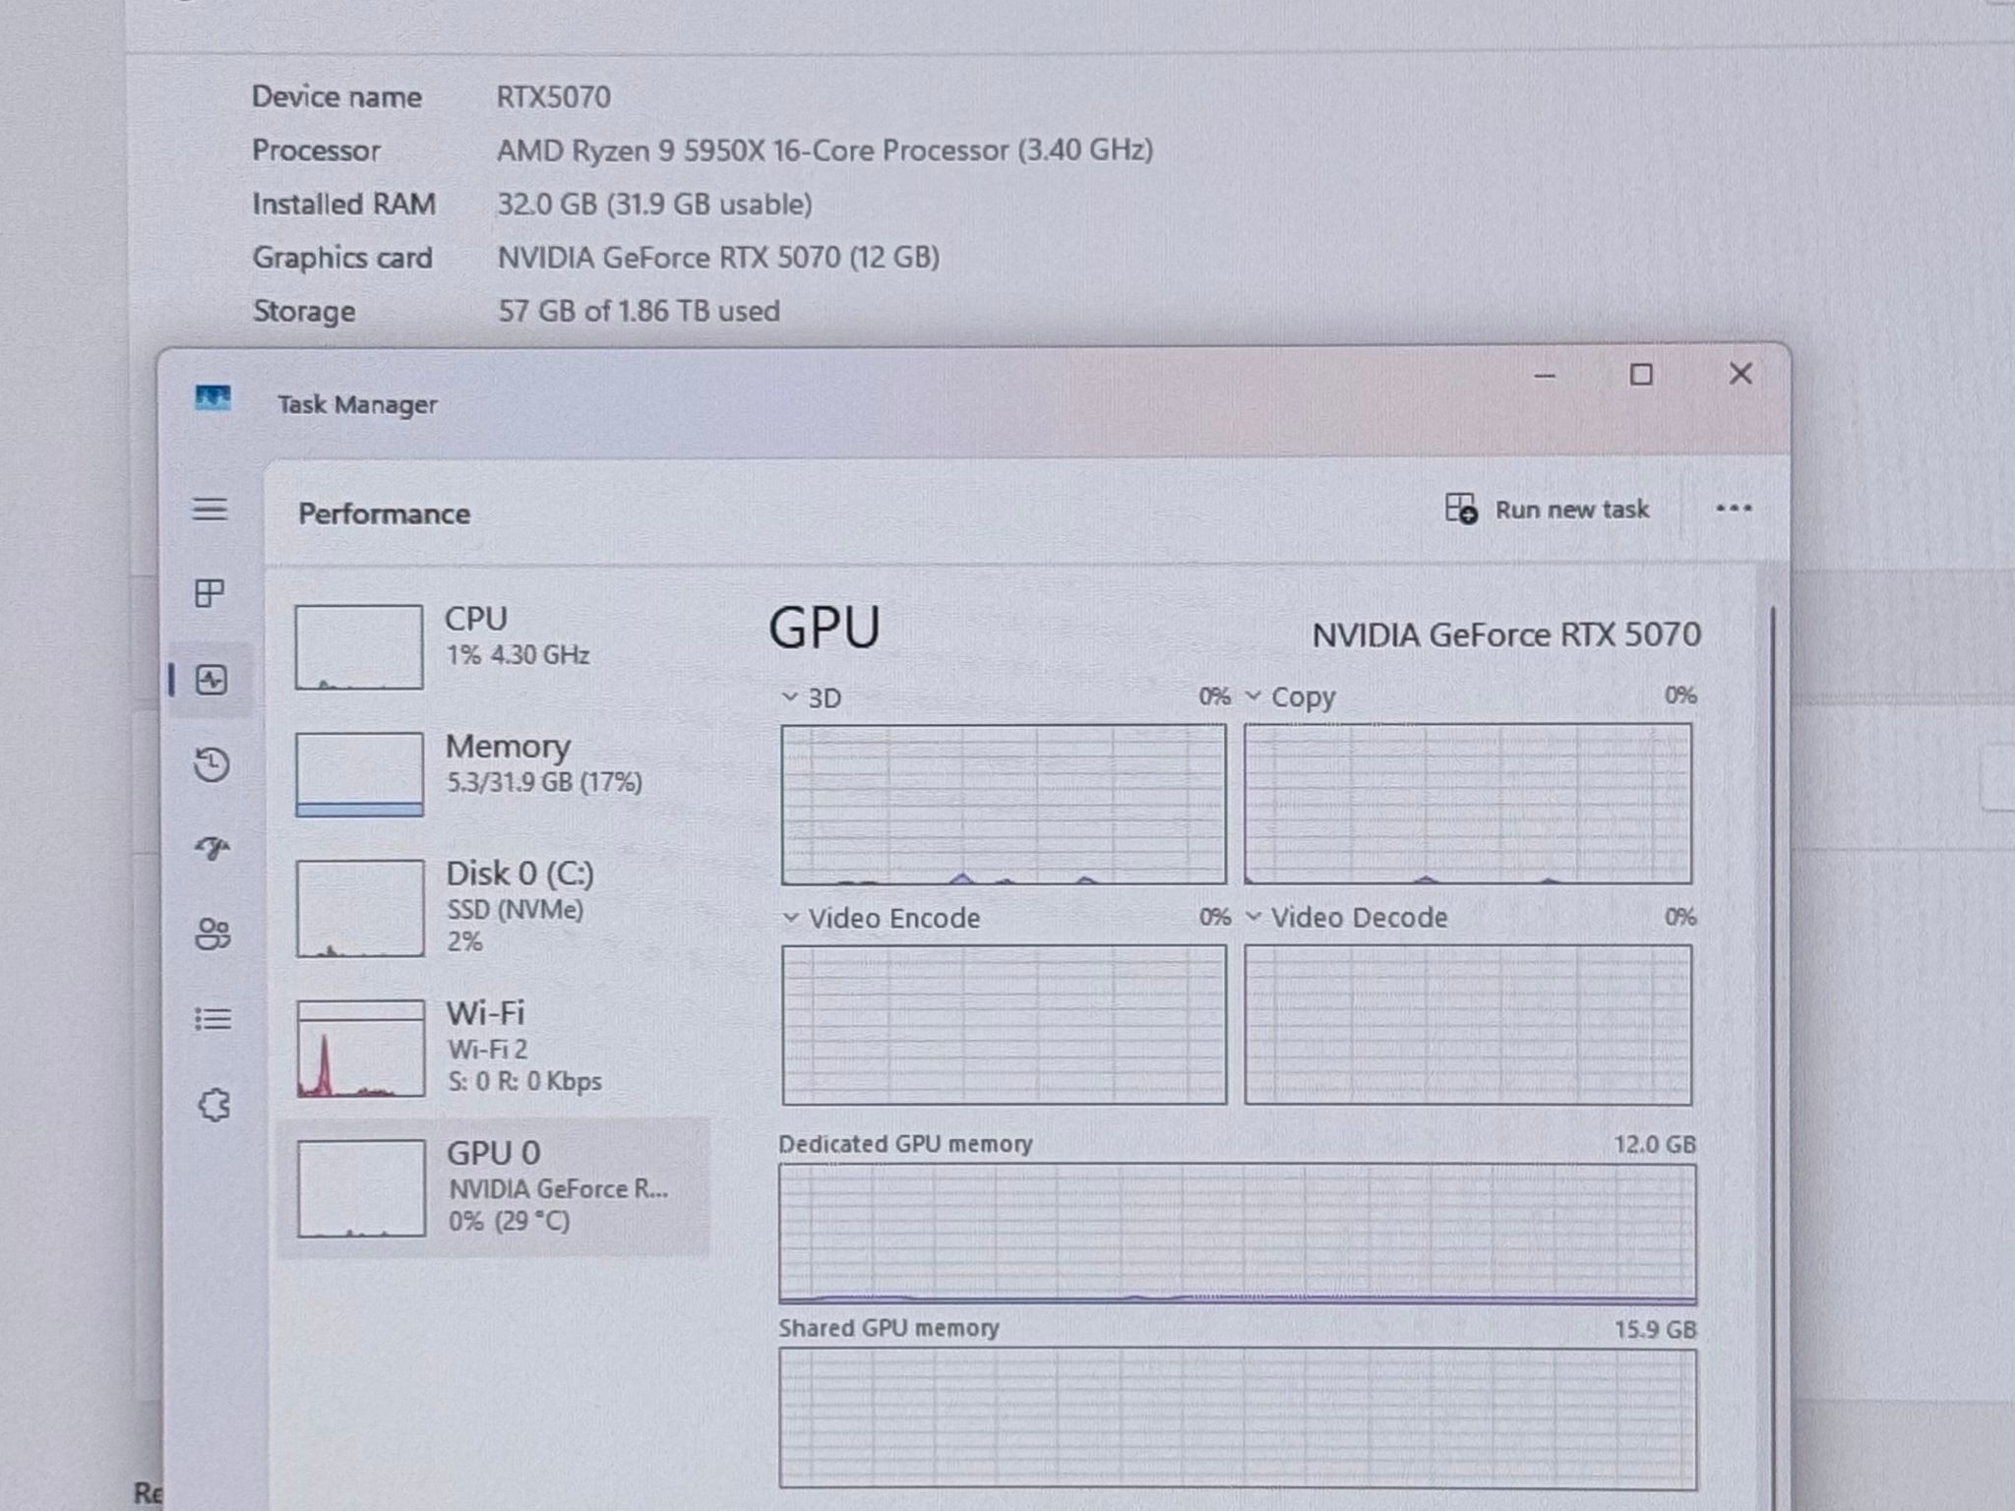Click '57 GB of 1.86 TB used' storage text

pos(639,311)
